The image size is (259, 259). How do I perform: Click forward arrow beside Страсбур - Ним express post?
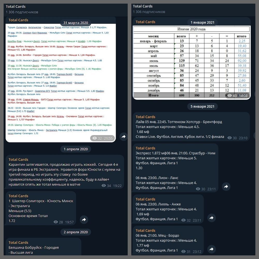pyautogui.click(x=226, y=186)
